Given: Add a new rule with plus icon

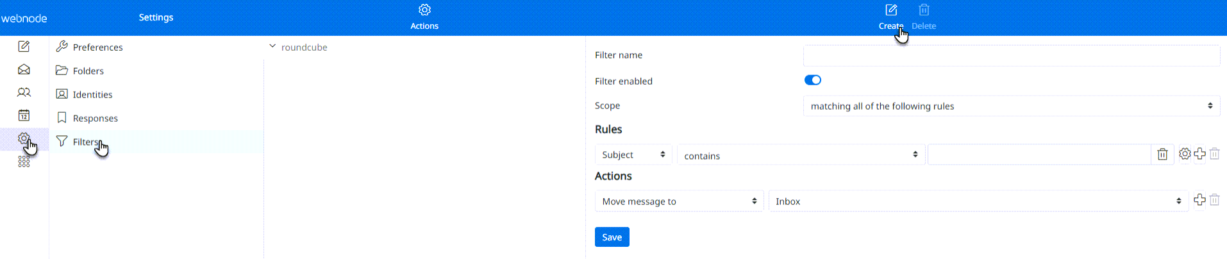Looking at the screenshot, I should click(1199, 154).
